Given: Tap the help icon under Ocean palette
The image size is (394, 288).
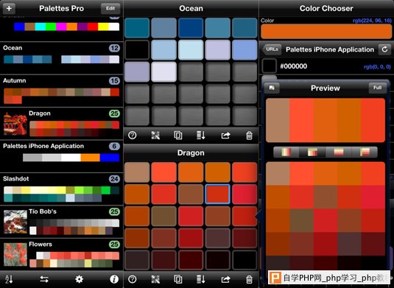Looking at the screenshot, I should click(x=133, y=136).
